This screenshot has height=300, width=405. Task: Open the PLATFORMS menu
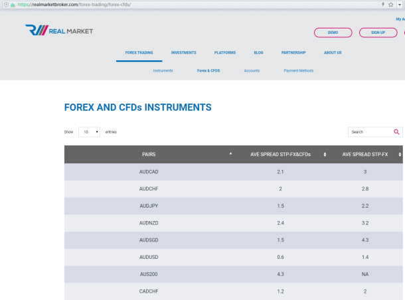pyautogui.click(x=225, y=52)
